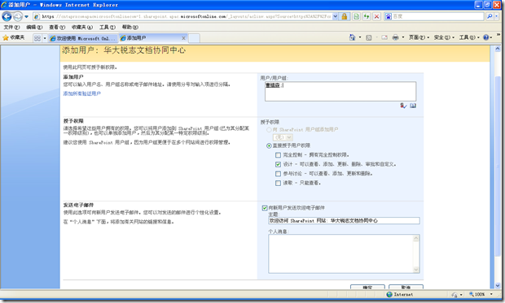Expand the address bar URL history dropdown
Image resolution: width=505 pixels, height=303 pixels.
click(x=336, y=16)
